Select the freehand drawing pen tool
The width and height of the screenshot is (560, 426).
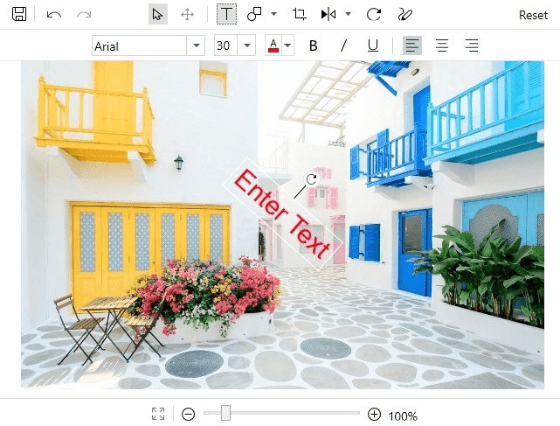405,15
